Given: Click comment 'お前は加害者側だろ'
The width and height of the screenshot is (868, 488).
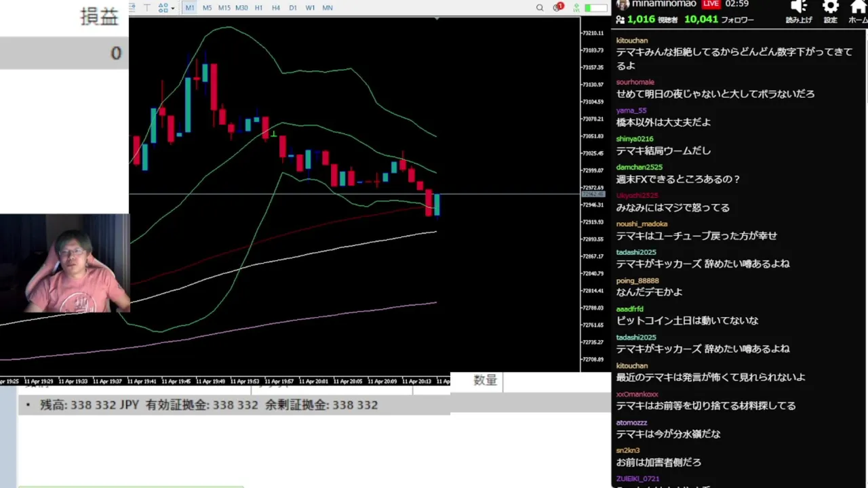Looking at the screenshot, I should pos(658,462).
